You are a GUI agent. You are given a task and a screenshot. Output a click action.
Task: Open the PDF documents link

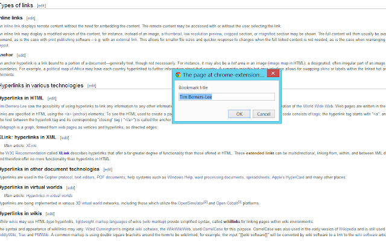(111, 177)
